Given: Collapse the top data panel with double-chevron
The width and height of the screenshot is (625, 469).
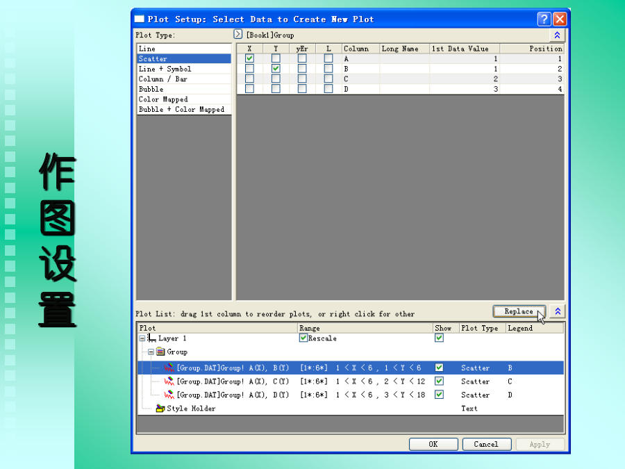Looking at the screenshot, I should 557,35.
